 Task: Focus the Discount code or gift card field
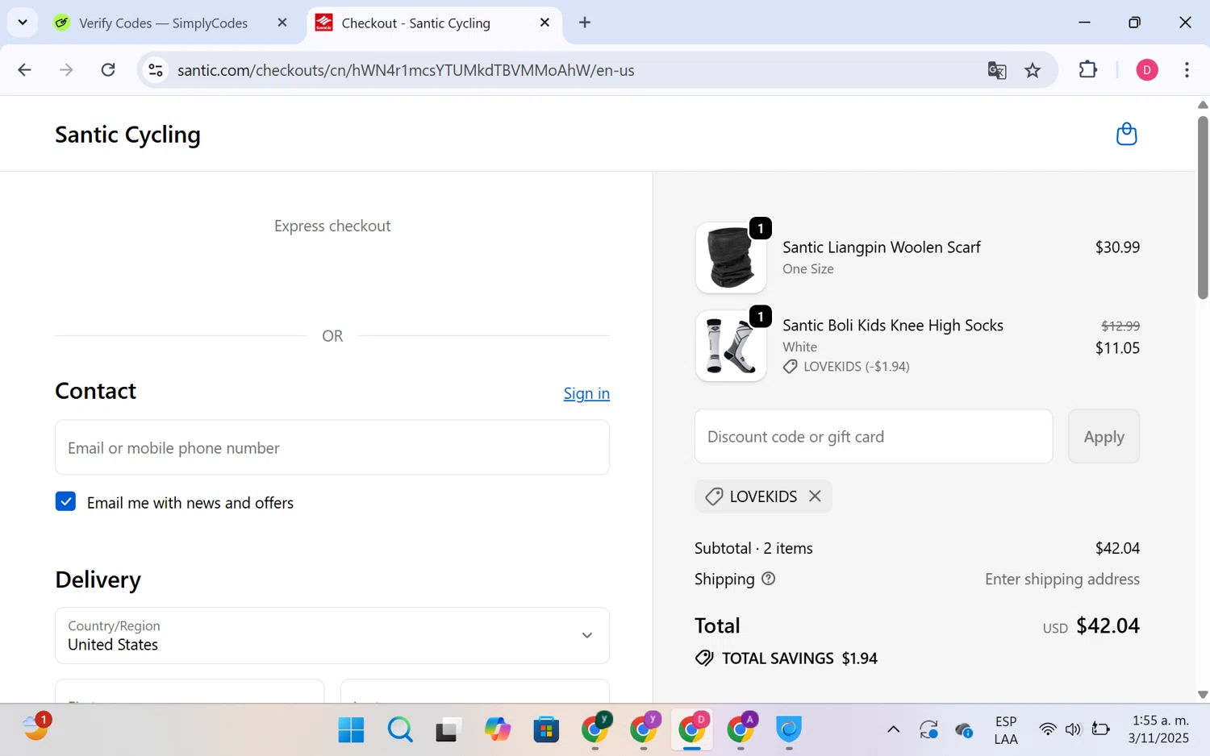point(874,436)
